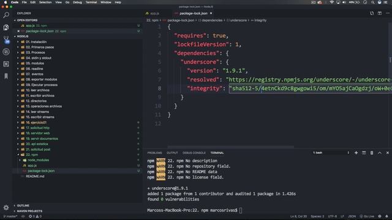The height and width of the screenshot is (220, 392).
Task: Open the Source Control view in the activity bar
Action: point(6,39)
